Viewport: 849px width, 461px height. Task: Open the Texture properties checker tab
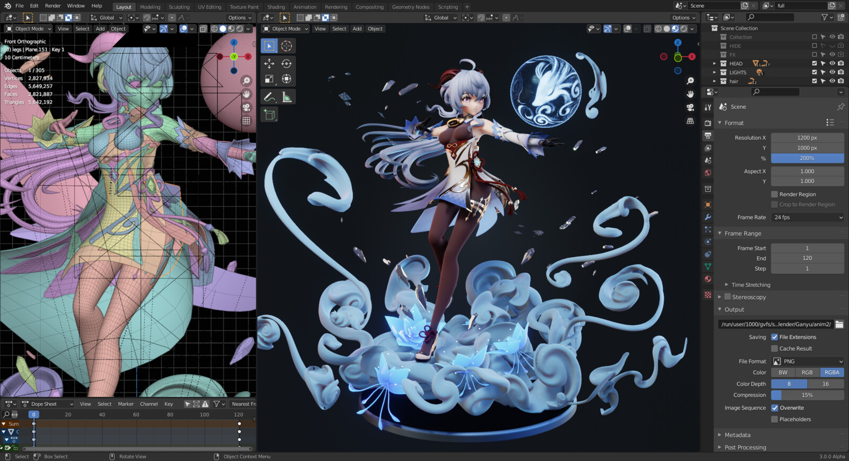pos(708,294)
